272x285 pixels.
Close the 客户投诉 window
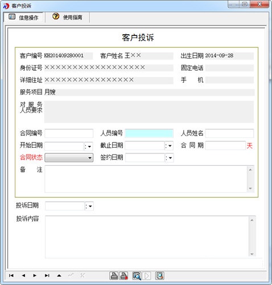pyautogui.click(x=259, y=4)
